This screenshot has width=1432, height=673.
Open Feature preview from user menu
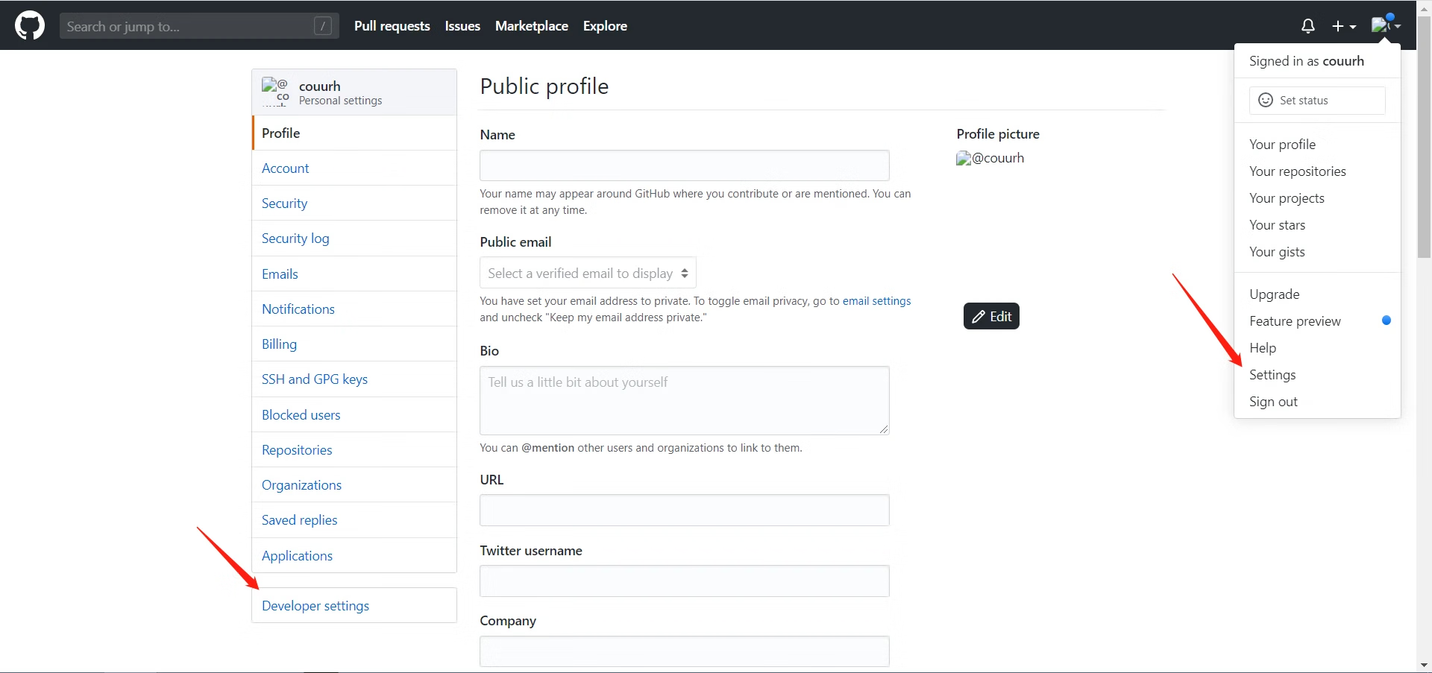point(1317,320)
